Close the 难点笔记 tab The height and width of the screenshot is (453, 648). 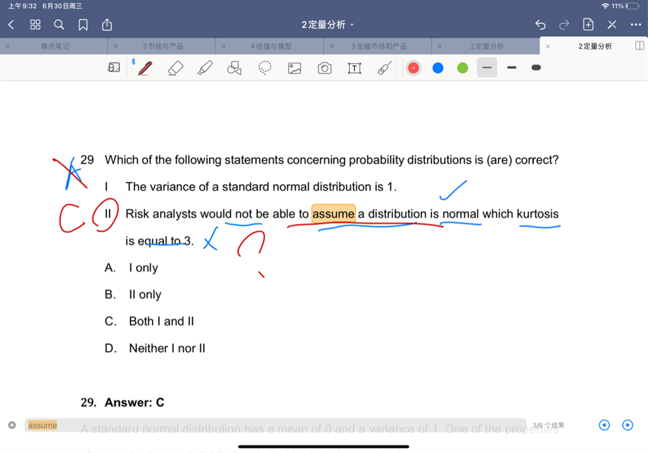(8, 46)
